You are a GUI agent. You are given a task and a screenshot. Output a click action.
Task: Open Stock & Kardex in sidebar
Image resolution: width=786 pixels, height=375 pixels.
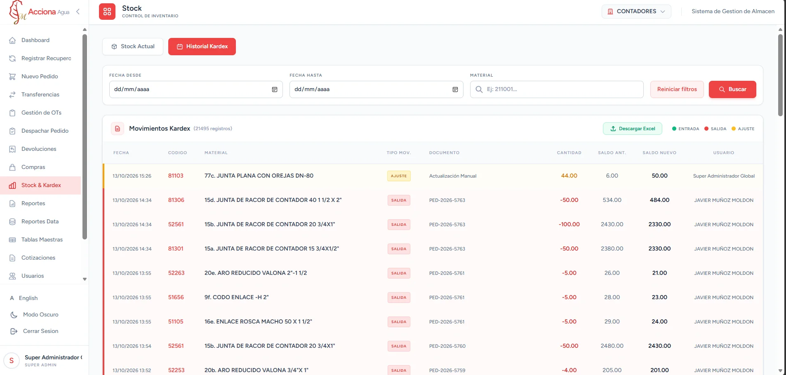40,185
